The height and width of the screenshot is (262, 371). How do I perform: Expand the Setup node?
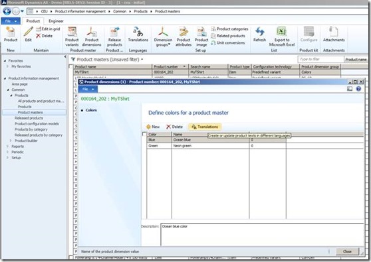tap(7, 158)
